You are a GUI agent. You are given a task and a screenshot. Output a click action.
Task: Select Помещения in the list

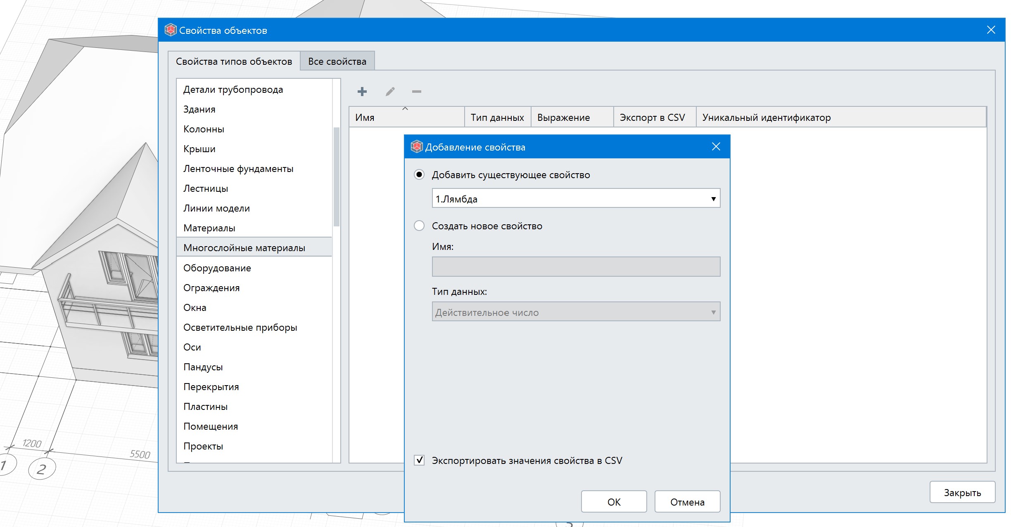(x=254, y=426)
